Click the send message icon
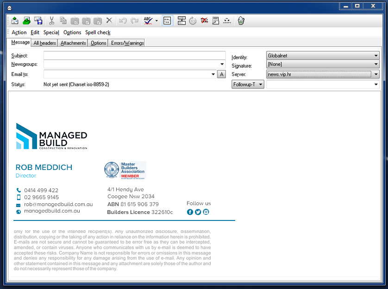 coord(15,21)
